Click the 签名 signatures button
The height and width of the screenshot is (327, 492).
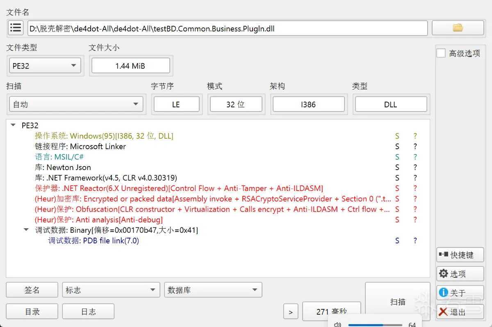pos(32,290)
